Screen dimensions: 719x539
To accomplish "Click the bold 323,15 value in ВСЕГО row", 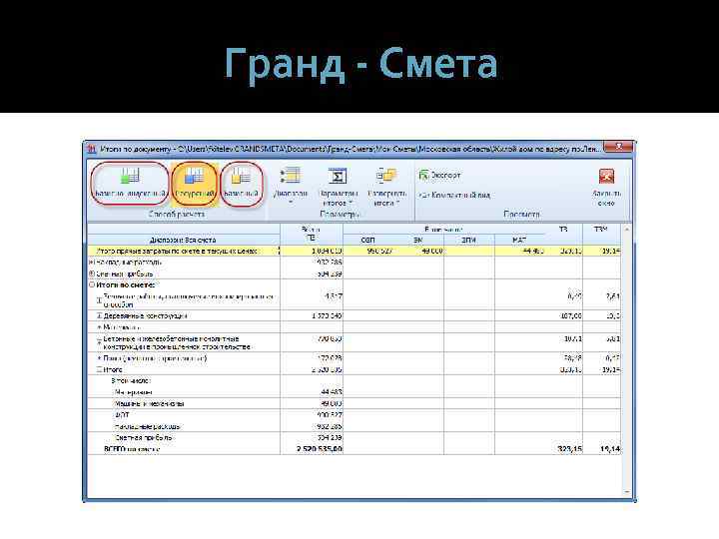I will [x=569, y=449].
